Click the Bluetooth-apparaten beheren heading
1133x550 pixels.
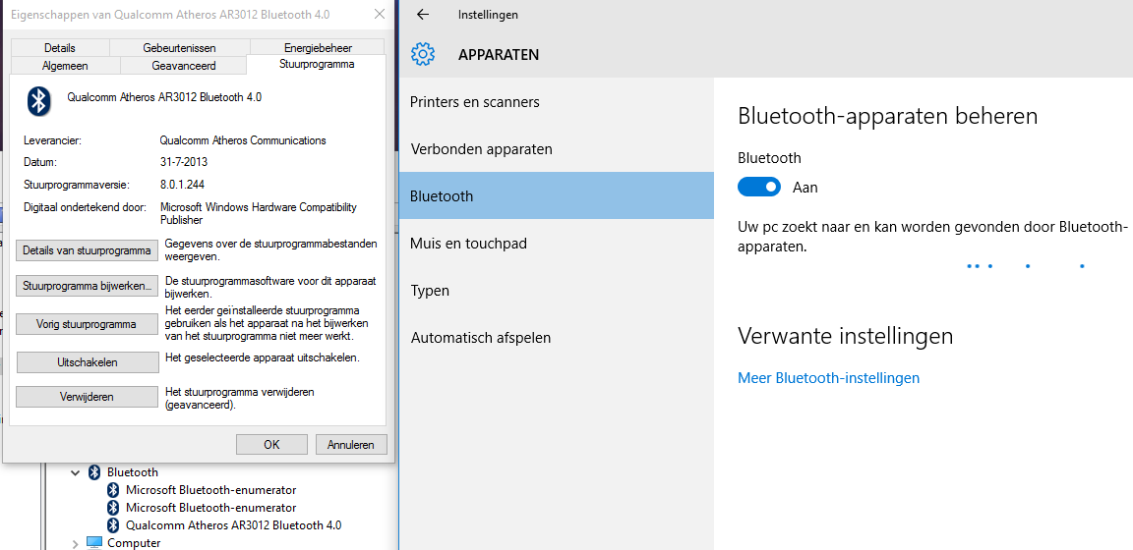tap(888, 116)
